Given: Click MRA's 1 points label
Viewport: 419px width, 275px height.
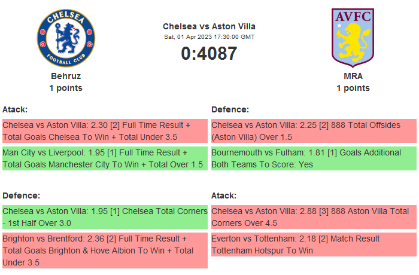Looking at the screenshot, I should coord(353,88).
